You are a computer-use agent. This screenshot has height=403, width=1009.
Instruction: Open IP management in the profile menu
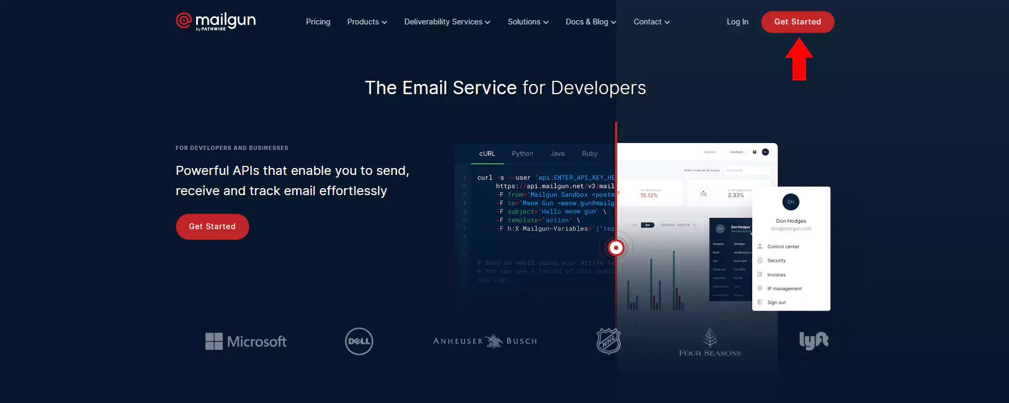(x=784, y=289)
